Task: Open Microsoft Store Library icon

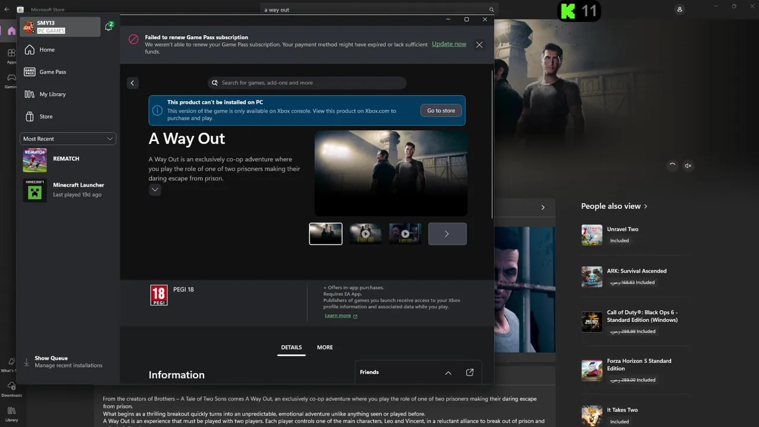Action: coord(11,414)
